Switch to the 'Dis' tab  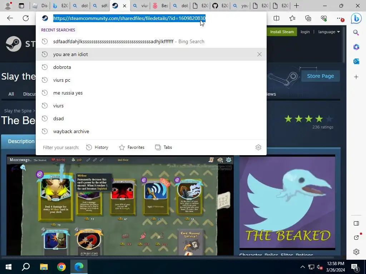coord(40,6)
